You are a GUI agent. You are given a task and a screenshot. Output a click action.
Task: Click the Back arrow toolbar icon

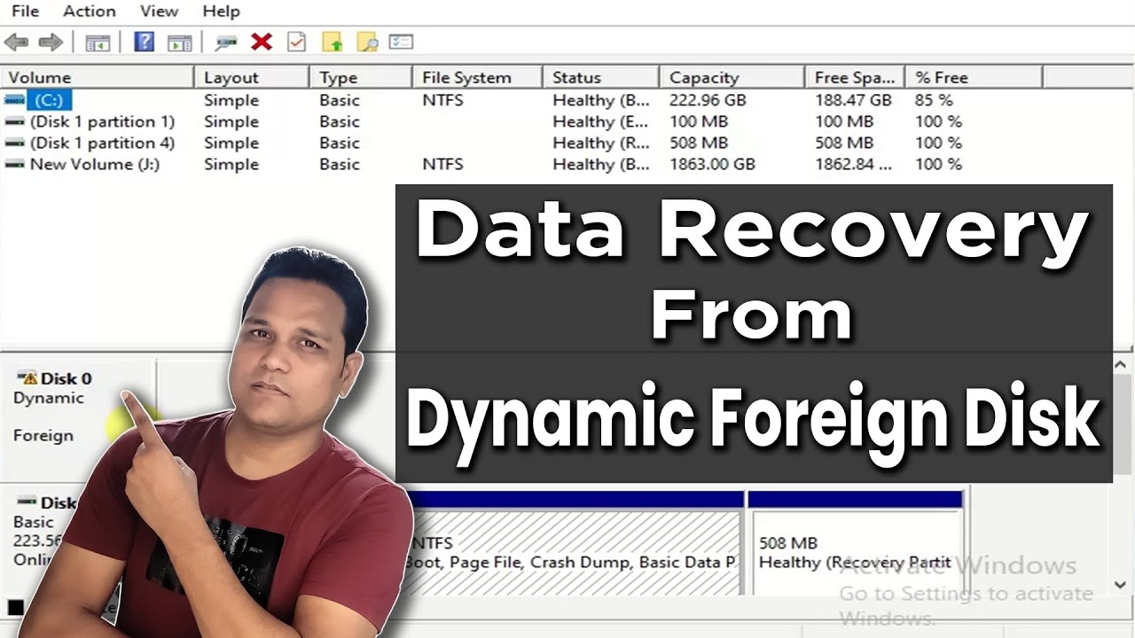(17, 42)
